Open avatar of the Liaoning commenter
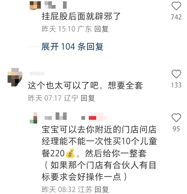Viewport: 187px width, 194px height. [15, 77]
